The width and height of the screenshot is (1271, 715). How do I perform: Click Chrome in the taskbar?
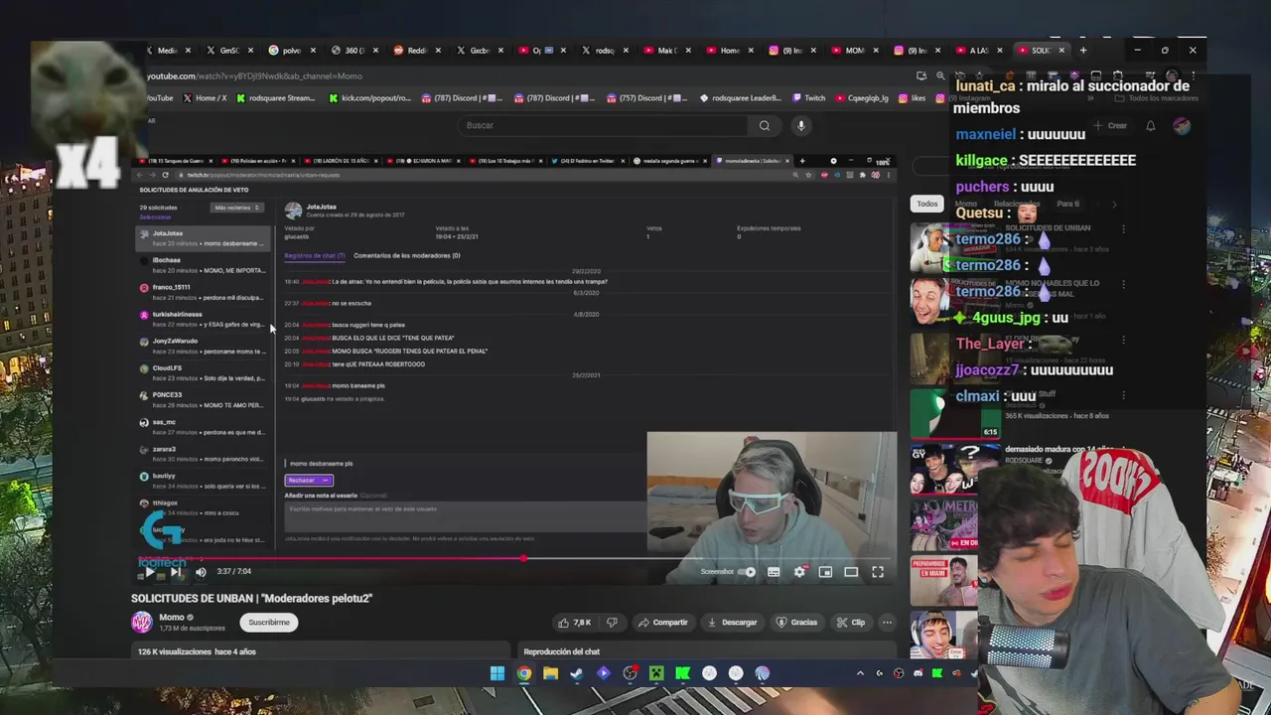pyautogui.click(x=524, y=673)
